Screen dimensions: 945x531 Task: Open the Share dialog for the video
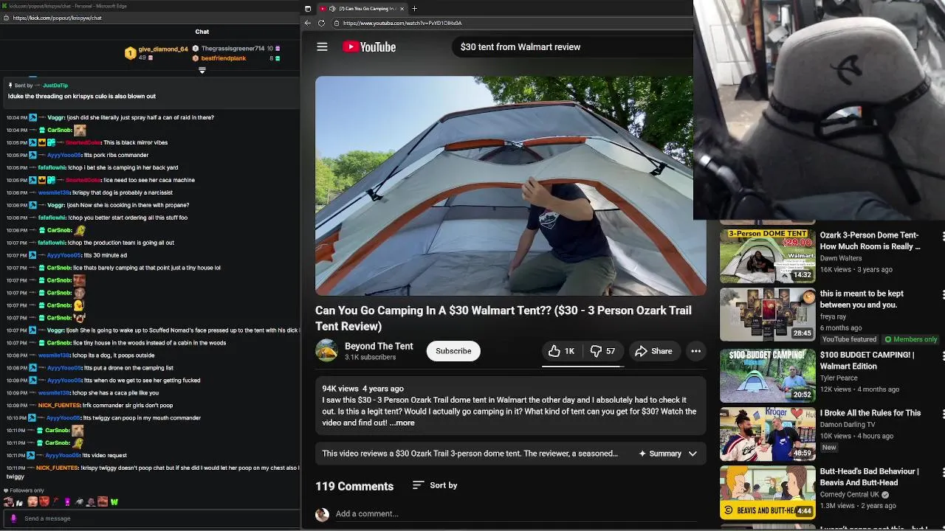point(653,351)
